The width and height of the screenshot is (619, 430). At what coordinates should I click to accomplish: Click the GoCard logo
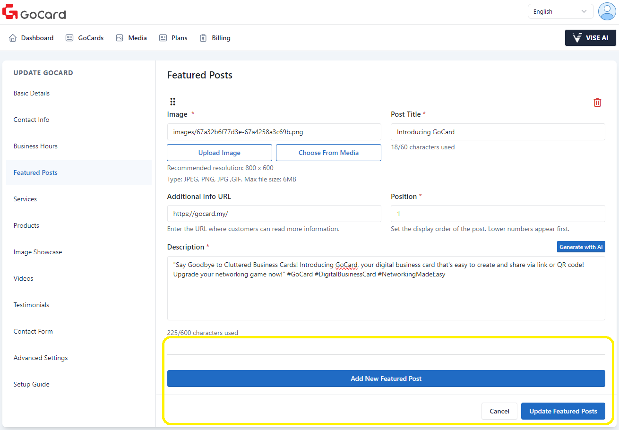point(34,12)
